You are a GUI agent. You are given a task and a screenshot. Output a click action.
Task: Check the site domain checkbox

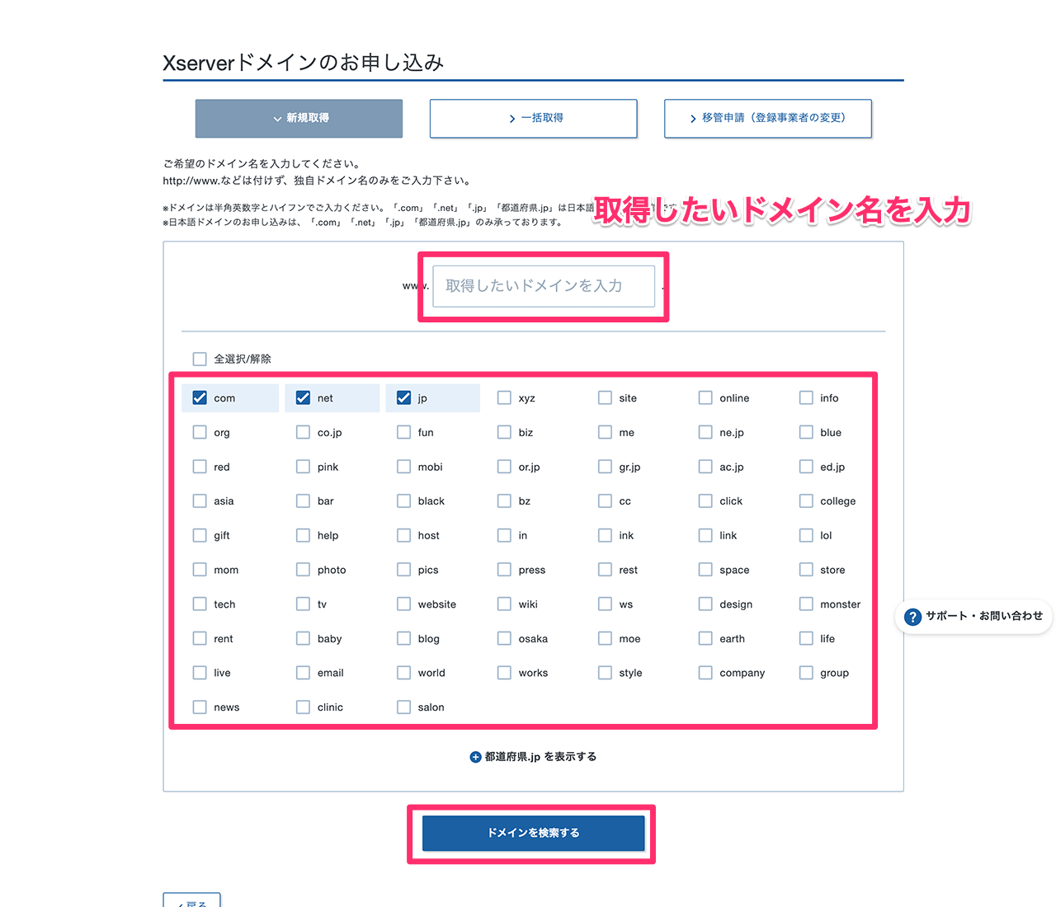[605, 397]
